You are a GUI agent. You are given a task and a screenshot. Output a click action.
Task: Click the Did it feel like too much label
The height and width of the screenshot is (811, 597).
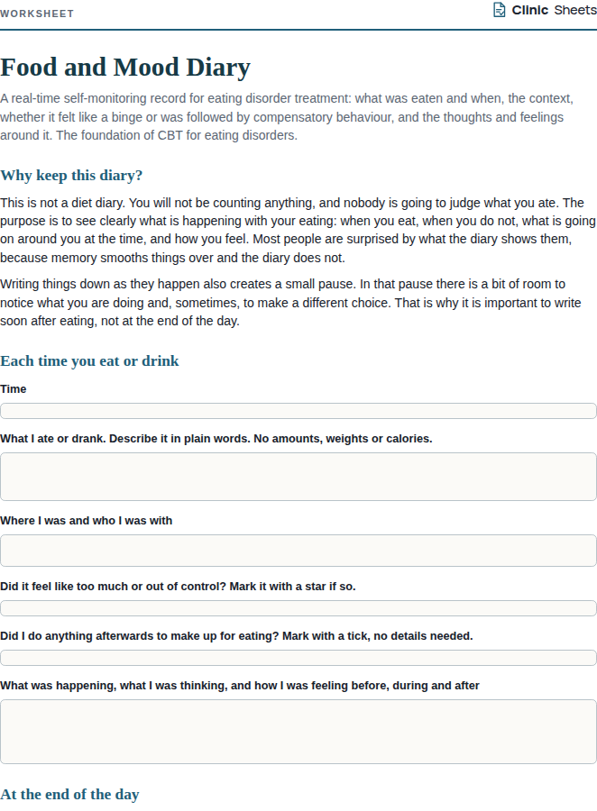click(179, 587)
